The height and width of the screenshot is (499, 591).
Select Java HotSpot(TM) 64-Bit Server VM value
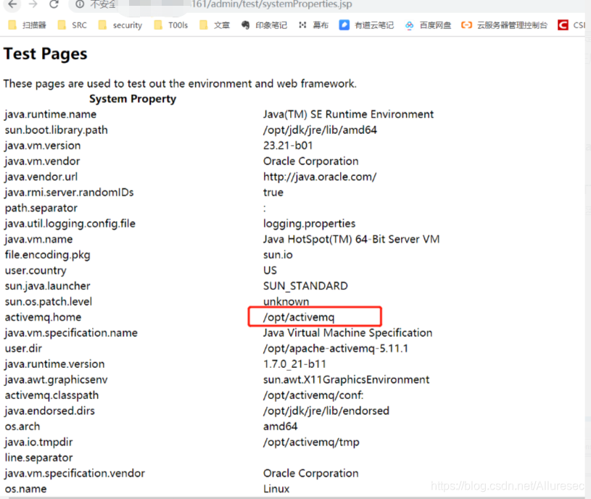pos(351,239)
